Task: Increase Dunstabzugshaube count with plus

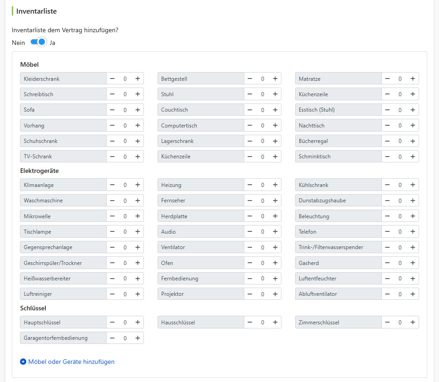Action: (412, 201)
